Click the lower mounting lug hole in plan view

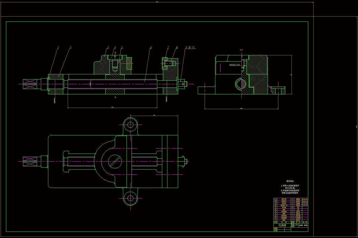(130, 198)
